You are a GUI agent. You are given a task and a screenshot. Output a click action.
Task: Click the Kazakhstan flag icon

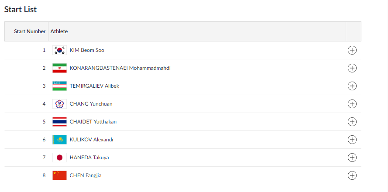tap(59, 140)
